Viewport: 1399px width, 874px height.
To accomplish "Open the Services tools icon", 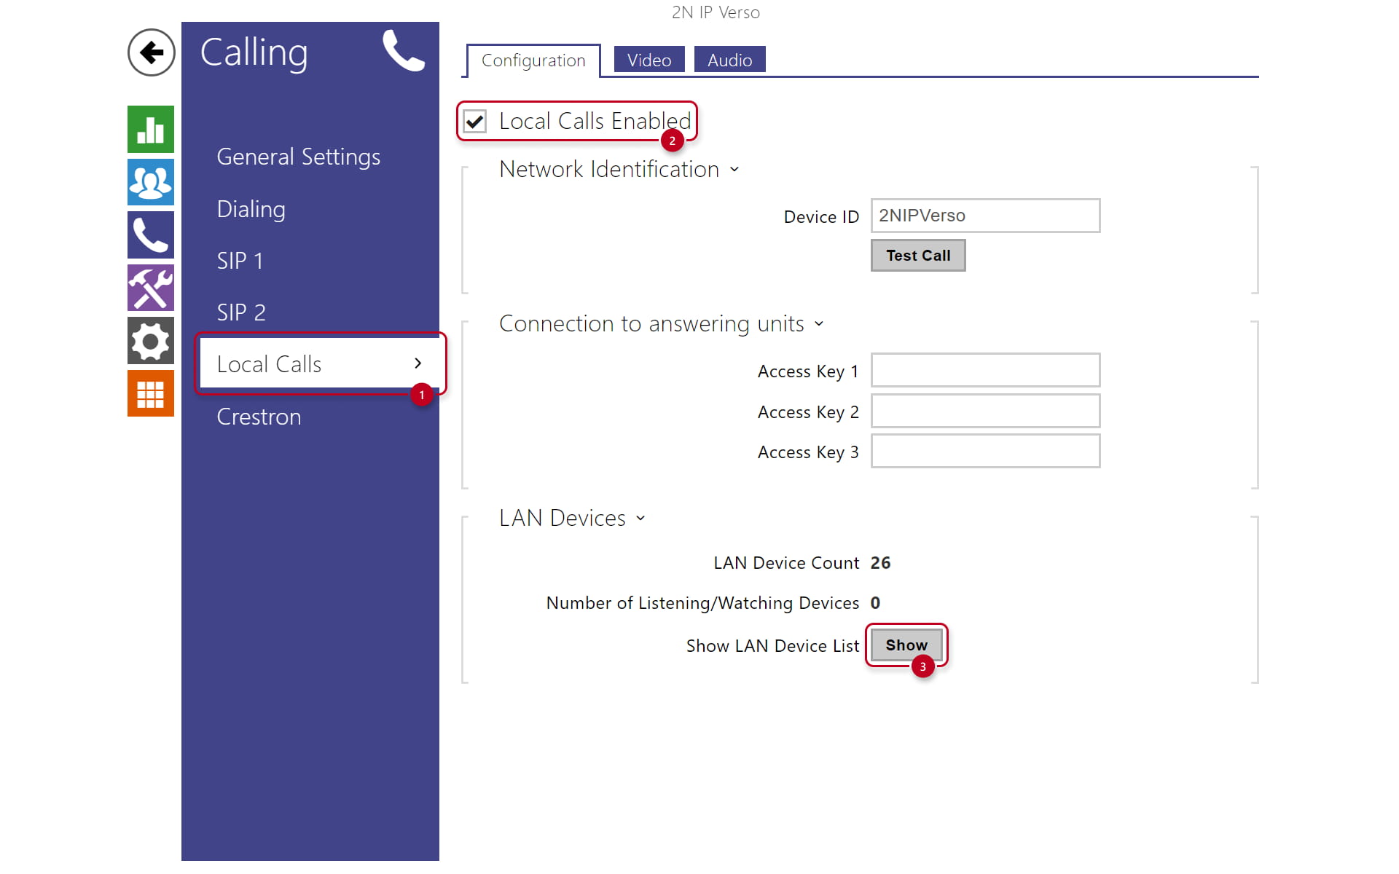I will pos(151,288).
